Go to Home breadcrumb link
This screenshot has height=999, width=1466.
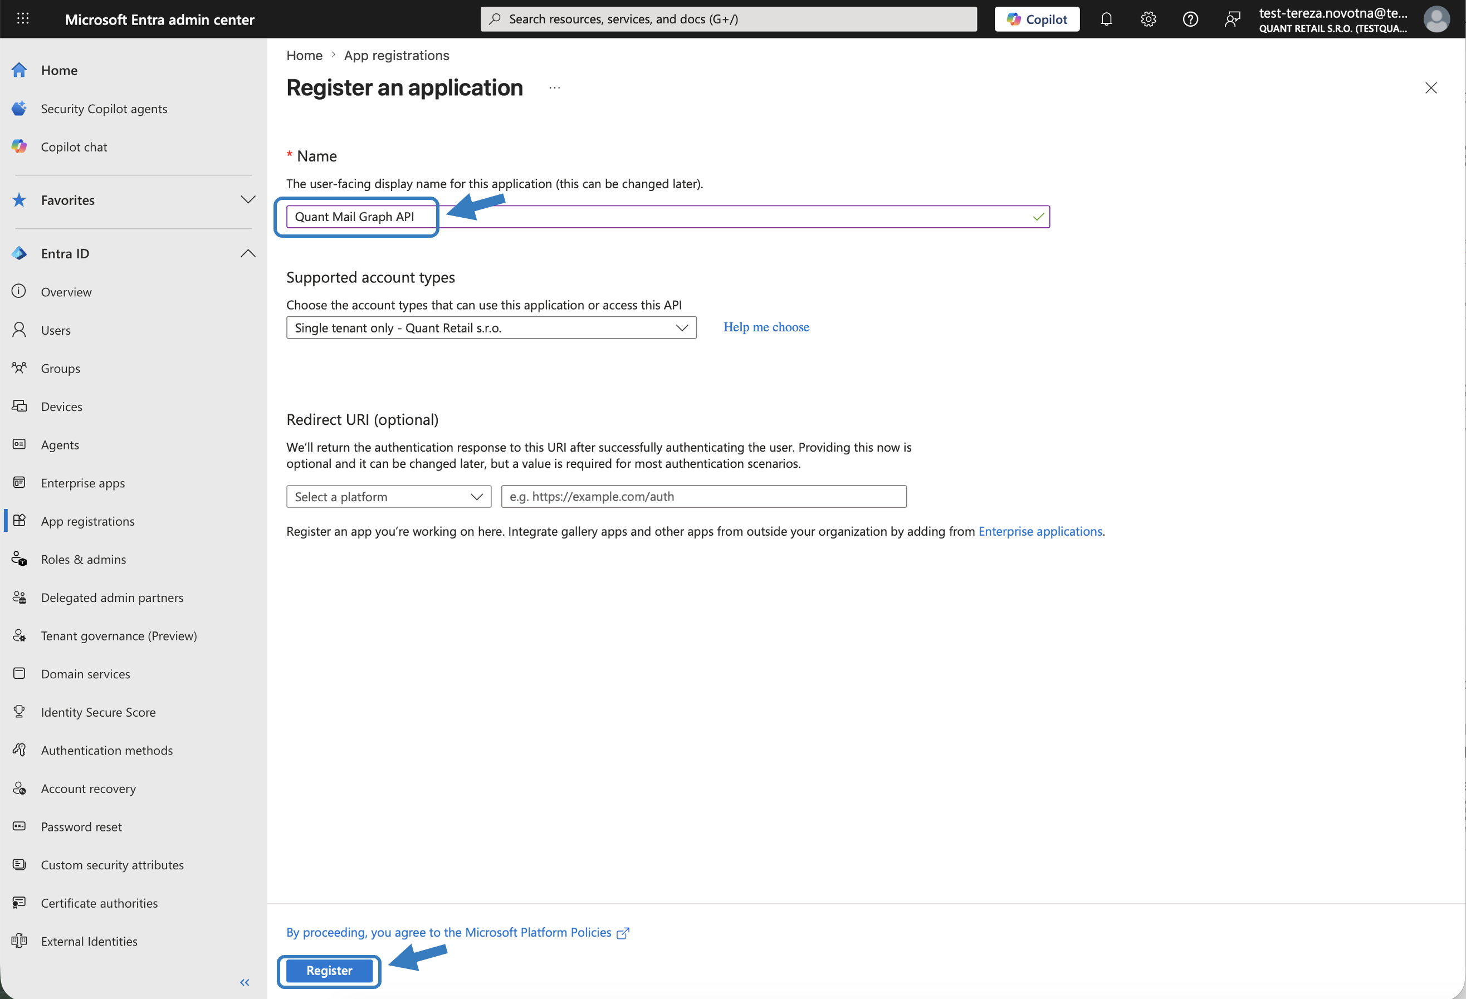point(304,56)
